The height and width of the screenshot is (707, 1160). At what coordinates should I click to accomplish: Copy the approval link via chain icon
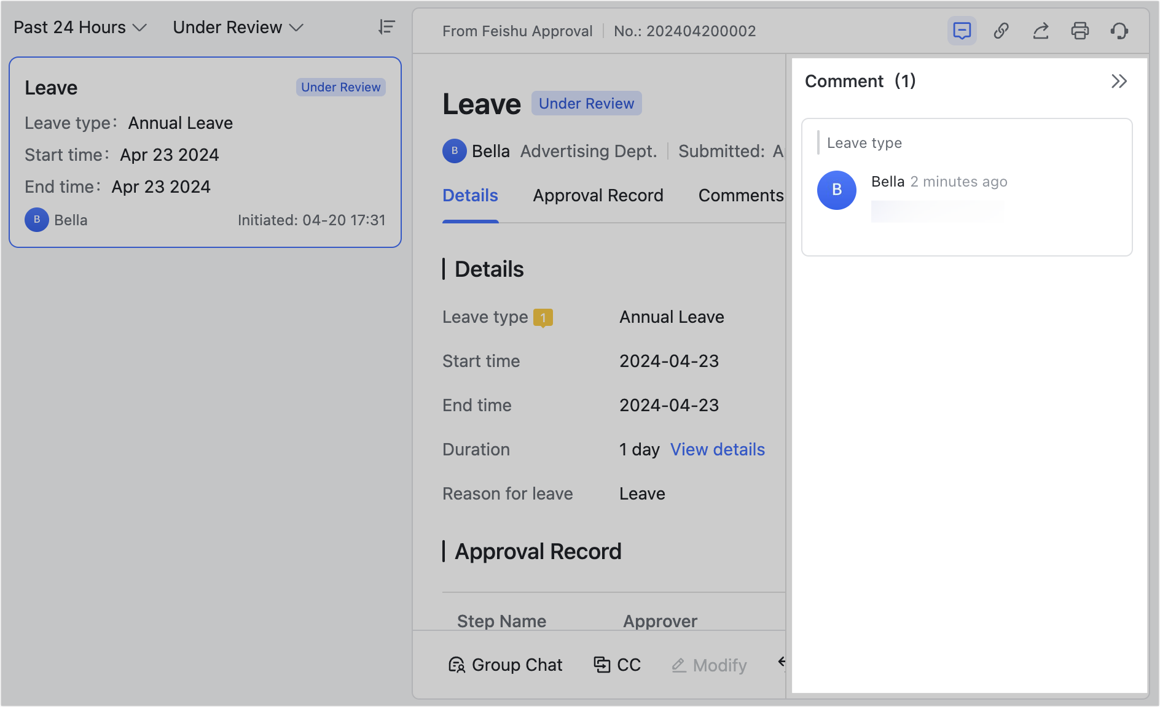[1001, 30]
